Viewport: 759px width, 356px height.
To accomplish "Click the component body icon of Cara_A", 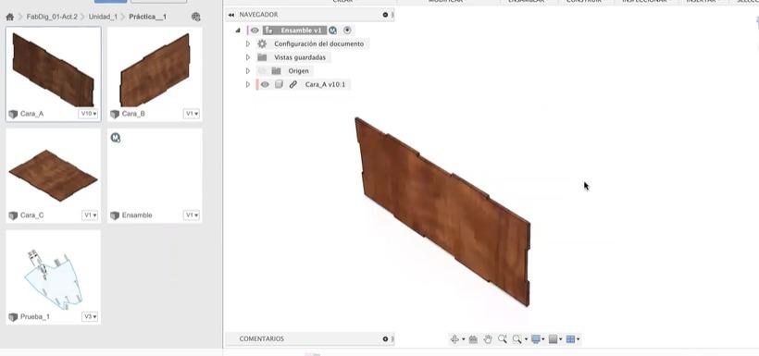I will 279,85.
